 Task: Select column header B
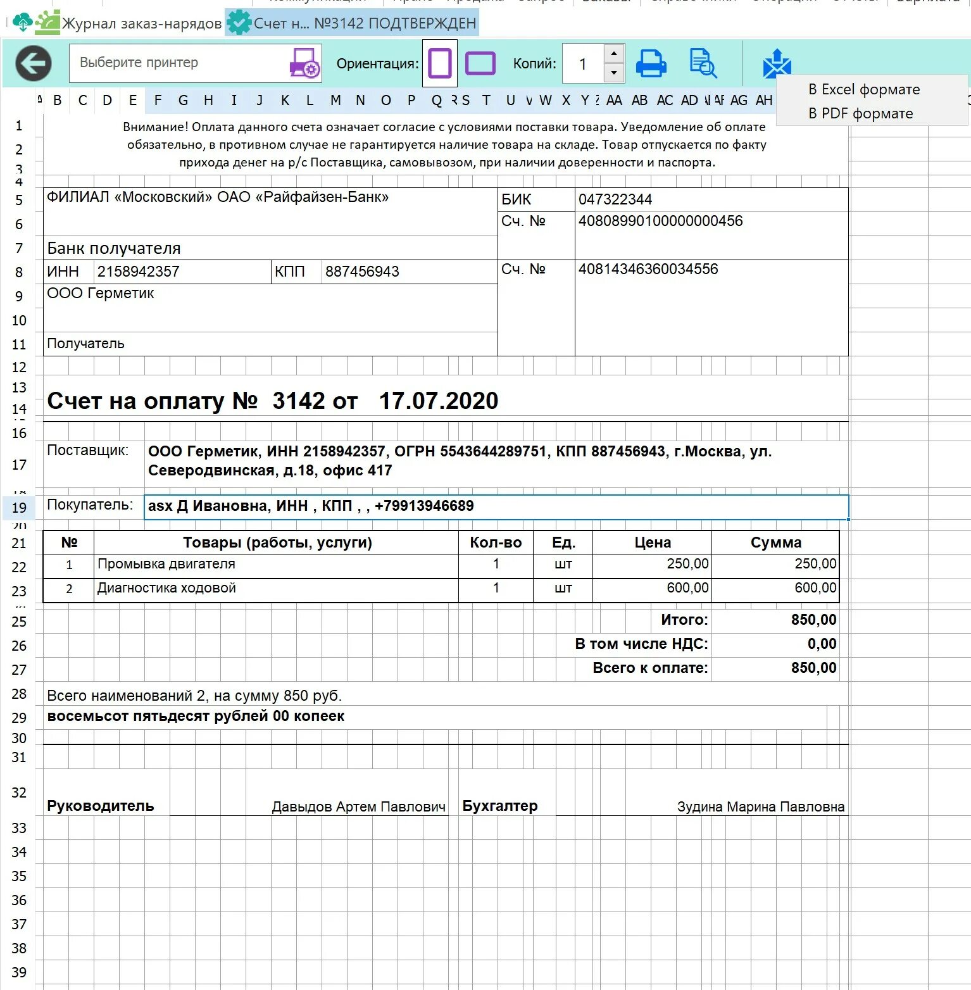coord(58,100)
